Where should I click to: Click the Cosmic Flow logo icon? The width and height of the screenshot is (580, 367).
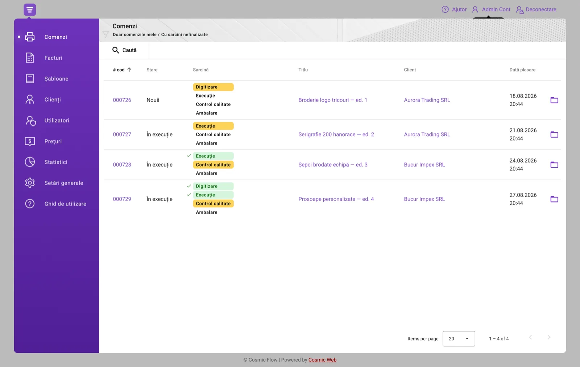click(x=30, y=10)
